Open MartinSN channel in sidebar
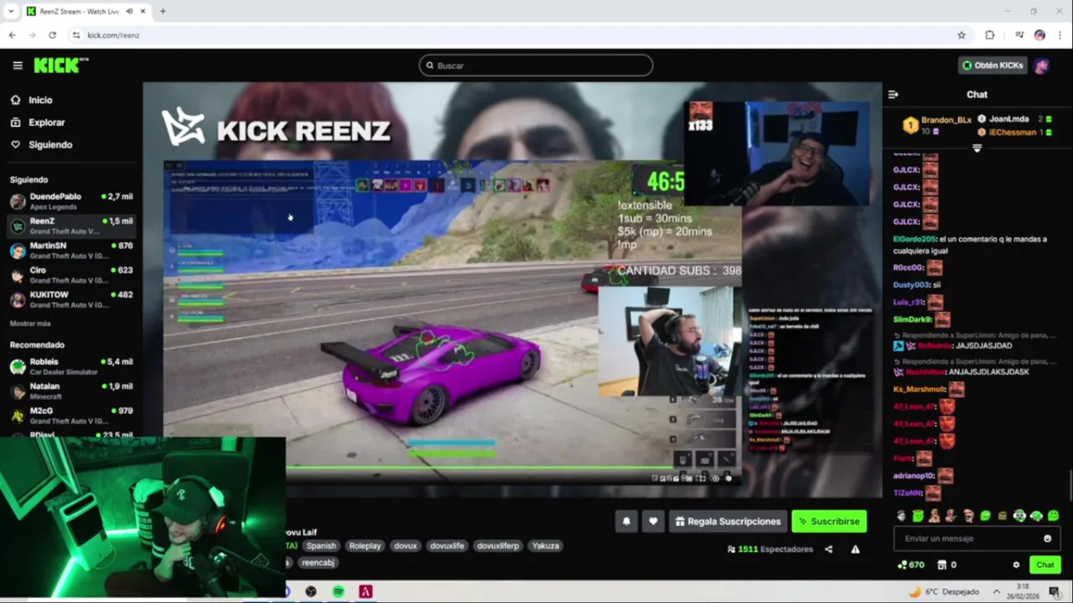 point(70,250)
